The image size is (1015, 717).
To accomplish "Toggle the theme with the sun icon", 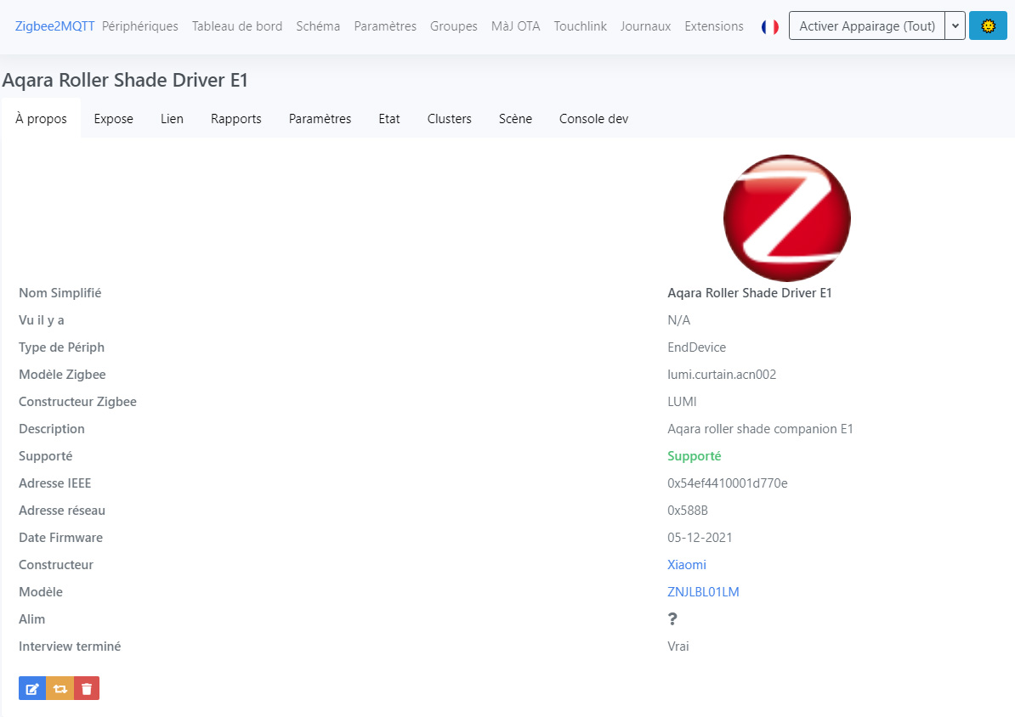I will (x=988, y=25).
